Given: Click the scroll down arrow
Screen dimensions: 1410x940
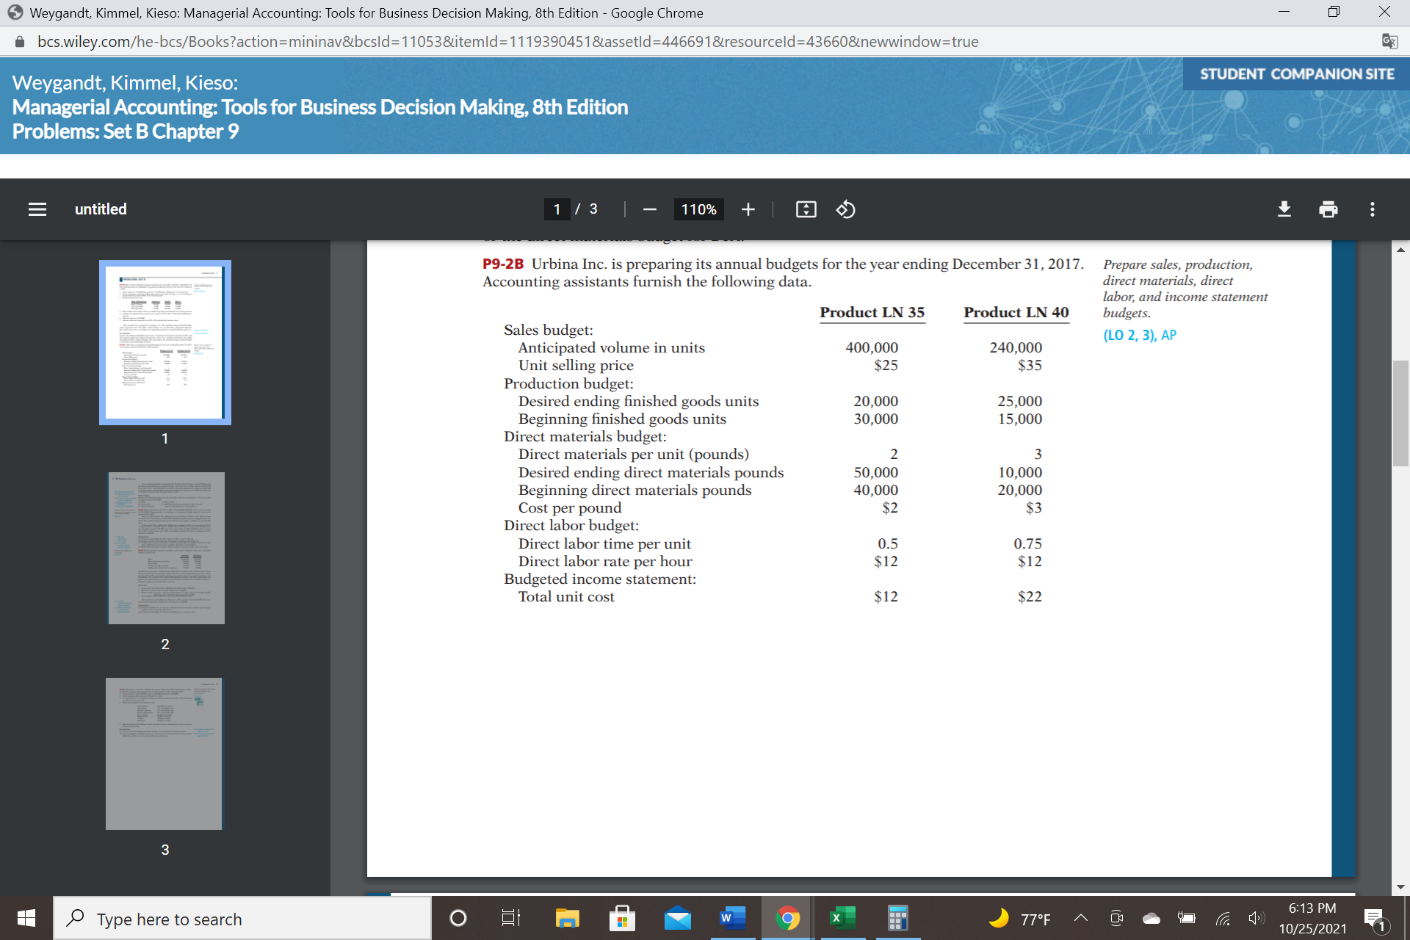Looking at the screenshot, I should pyautogui.click(x=1400, y=886).
